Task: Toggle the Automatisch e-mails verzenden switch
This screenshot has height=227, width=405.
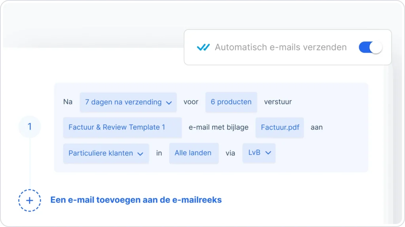Action: click(370, 47)
